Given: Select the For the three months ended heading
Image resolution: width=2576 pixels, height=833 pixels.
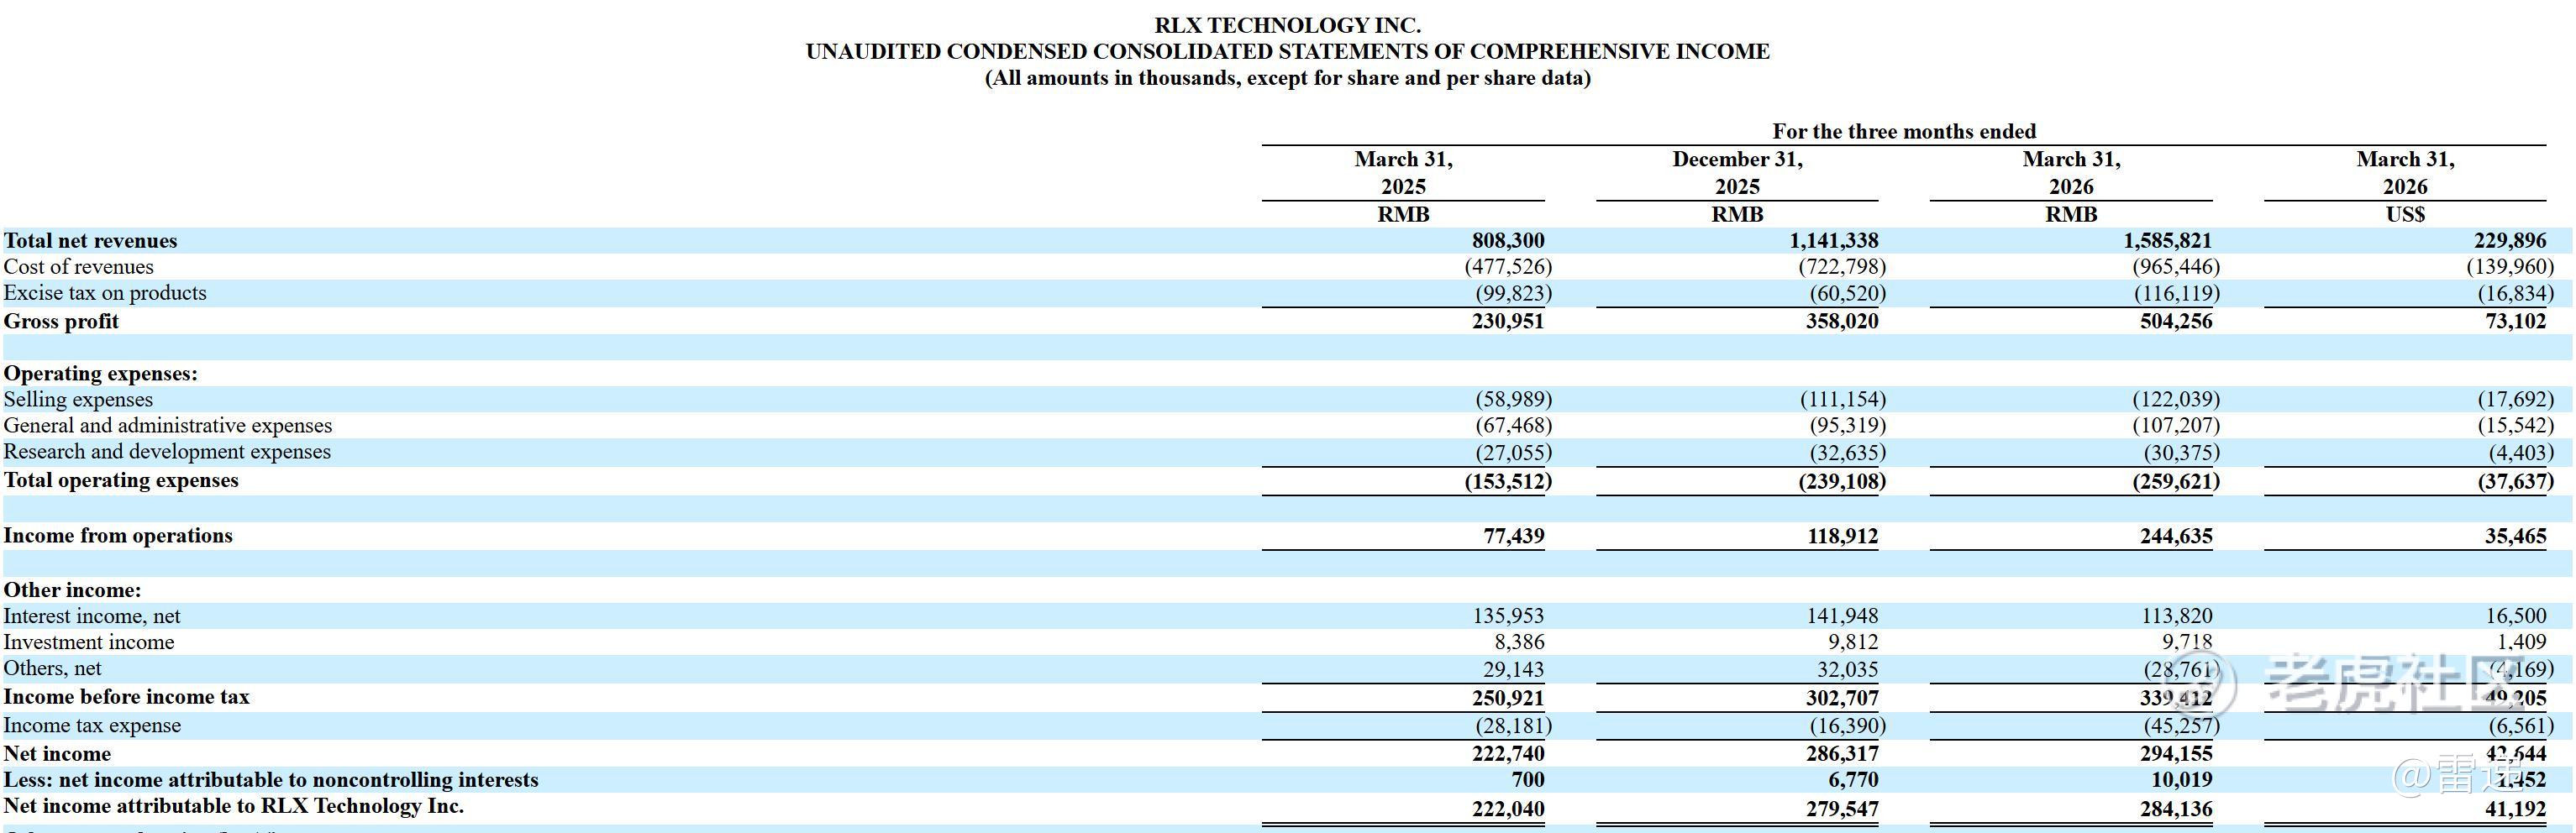Looking at the screenshot, I should coord(1904,131).
